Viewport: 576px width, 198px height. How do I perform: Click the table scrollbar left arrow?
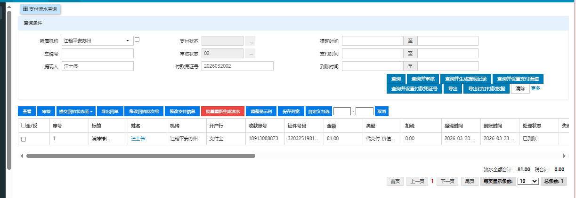pos(21,156)
